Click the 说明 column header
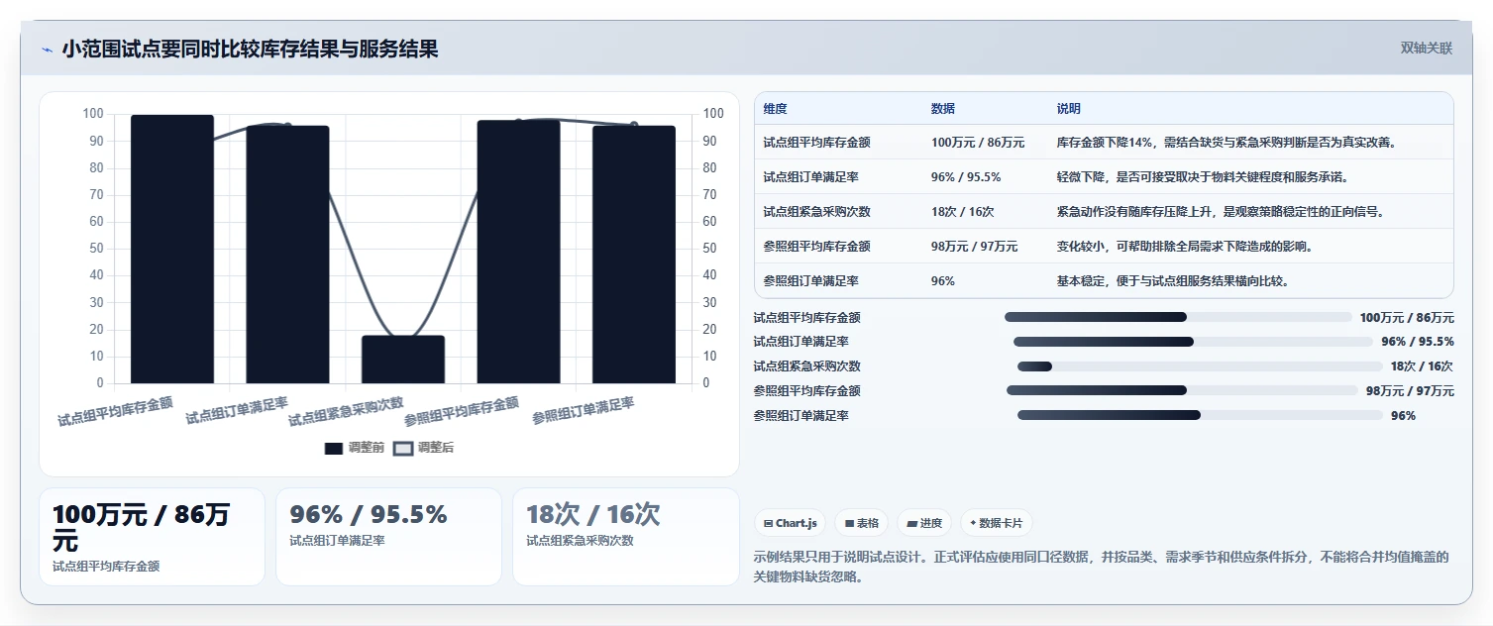 coord(1069,109)
